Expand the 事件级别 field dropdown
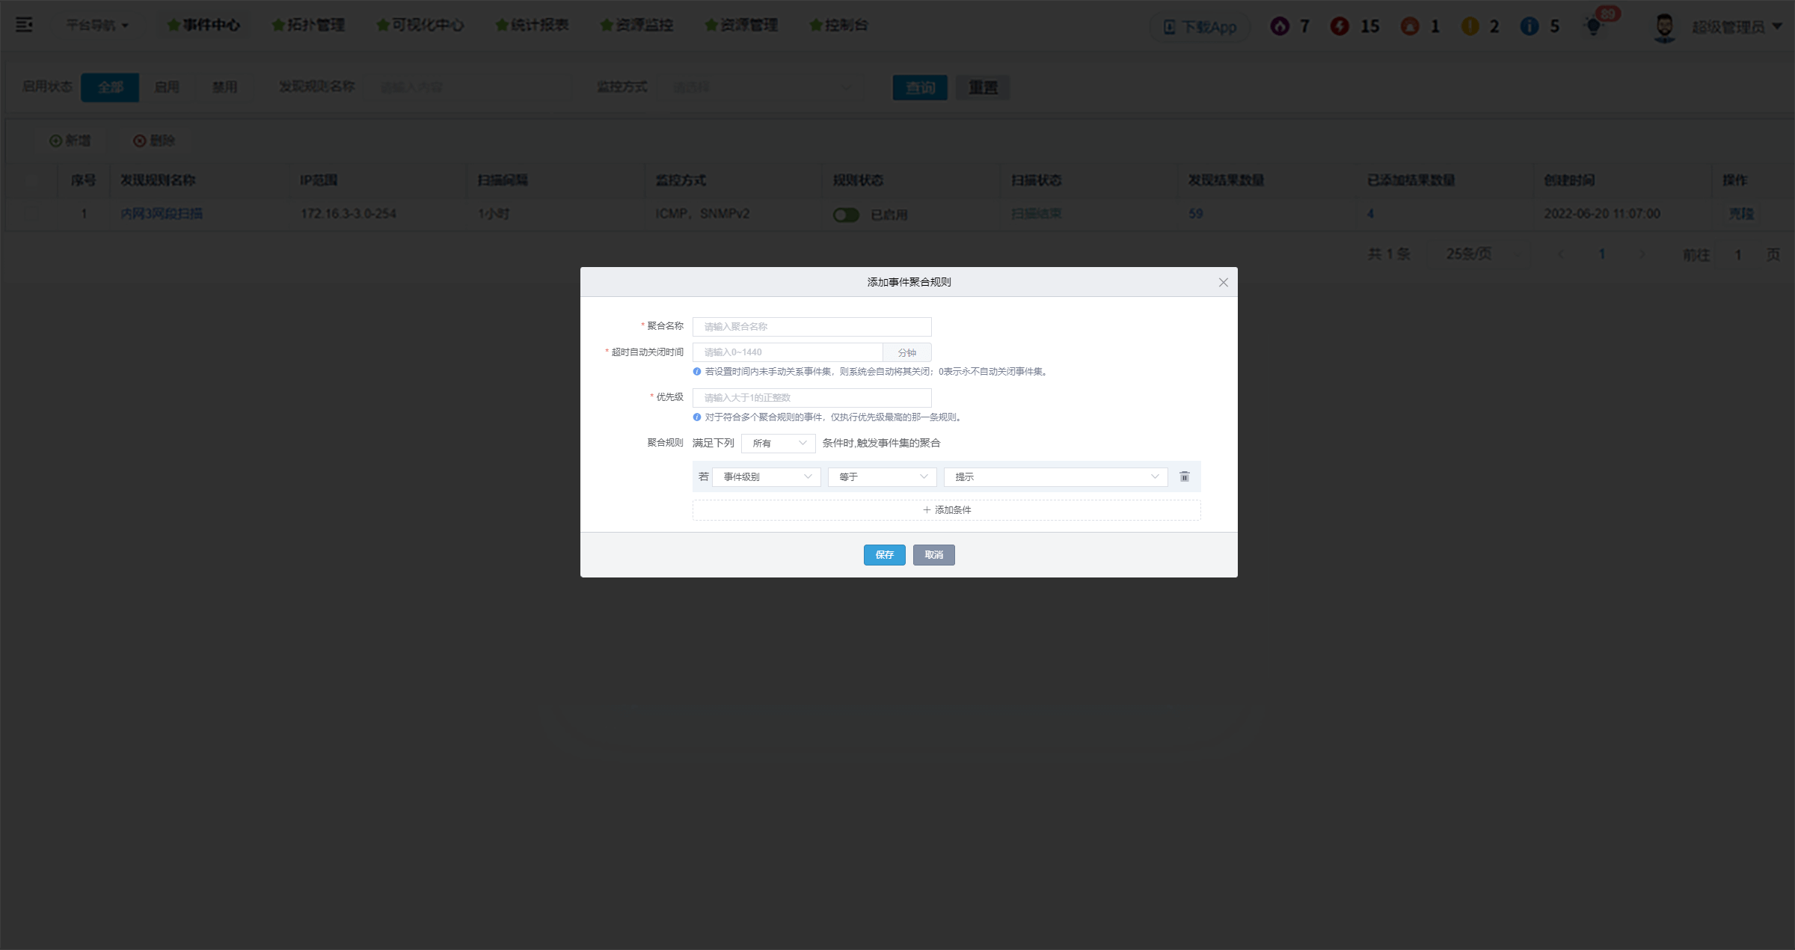 [767, 477]
